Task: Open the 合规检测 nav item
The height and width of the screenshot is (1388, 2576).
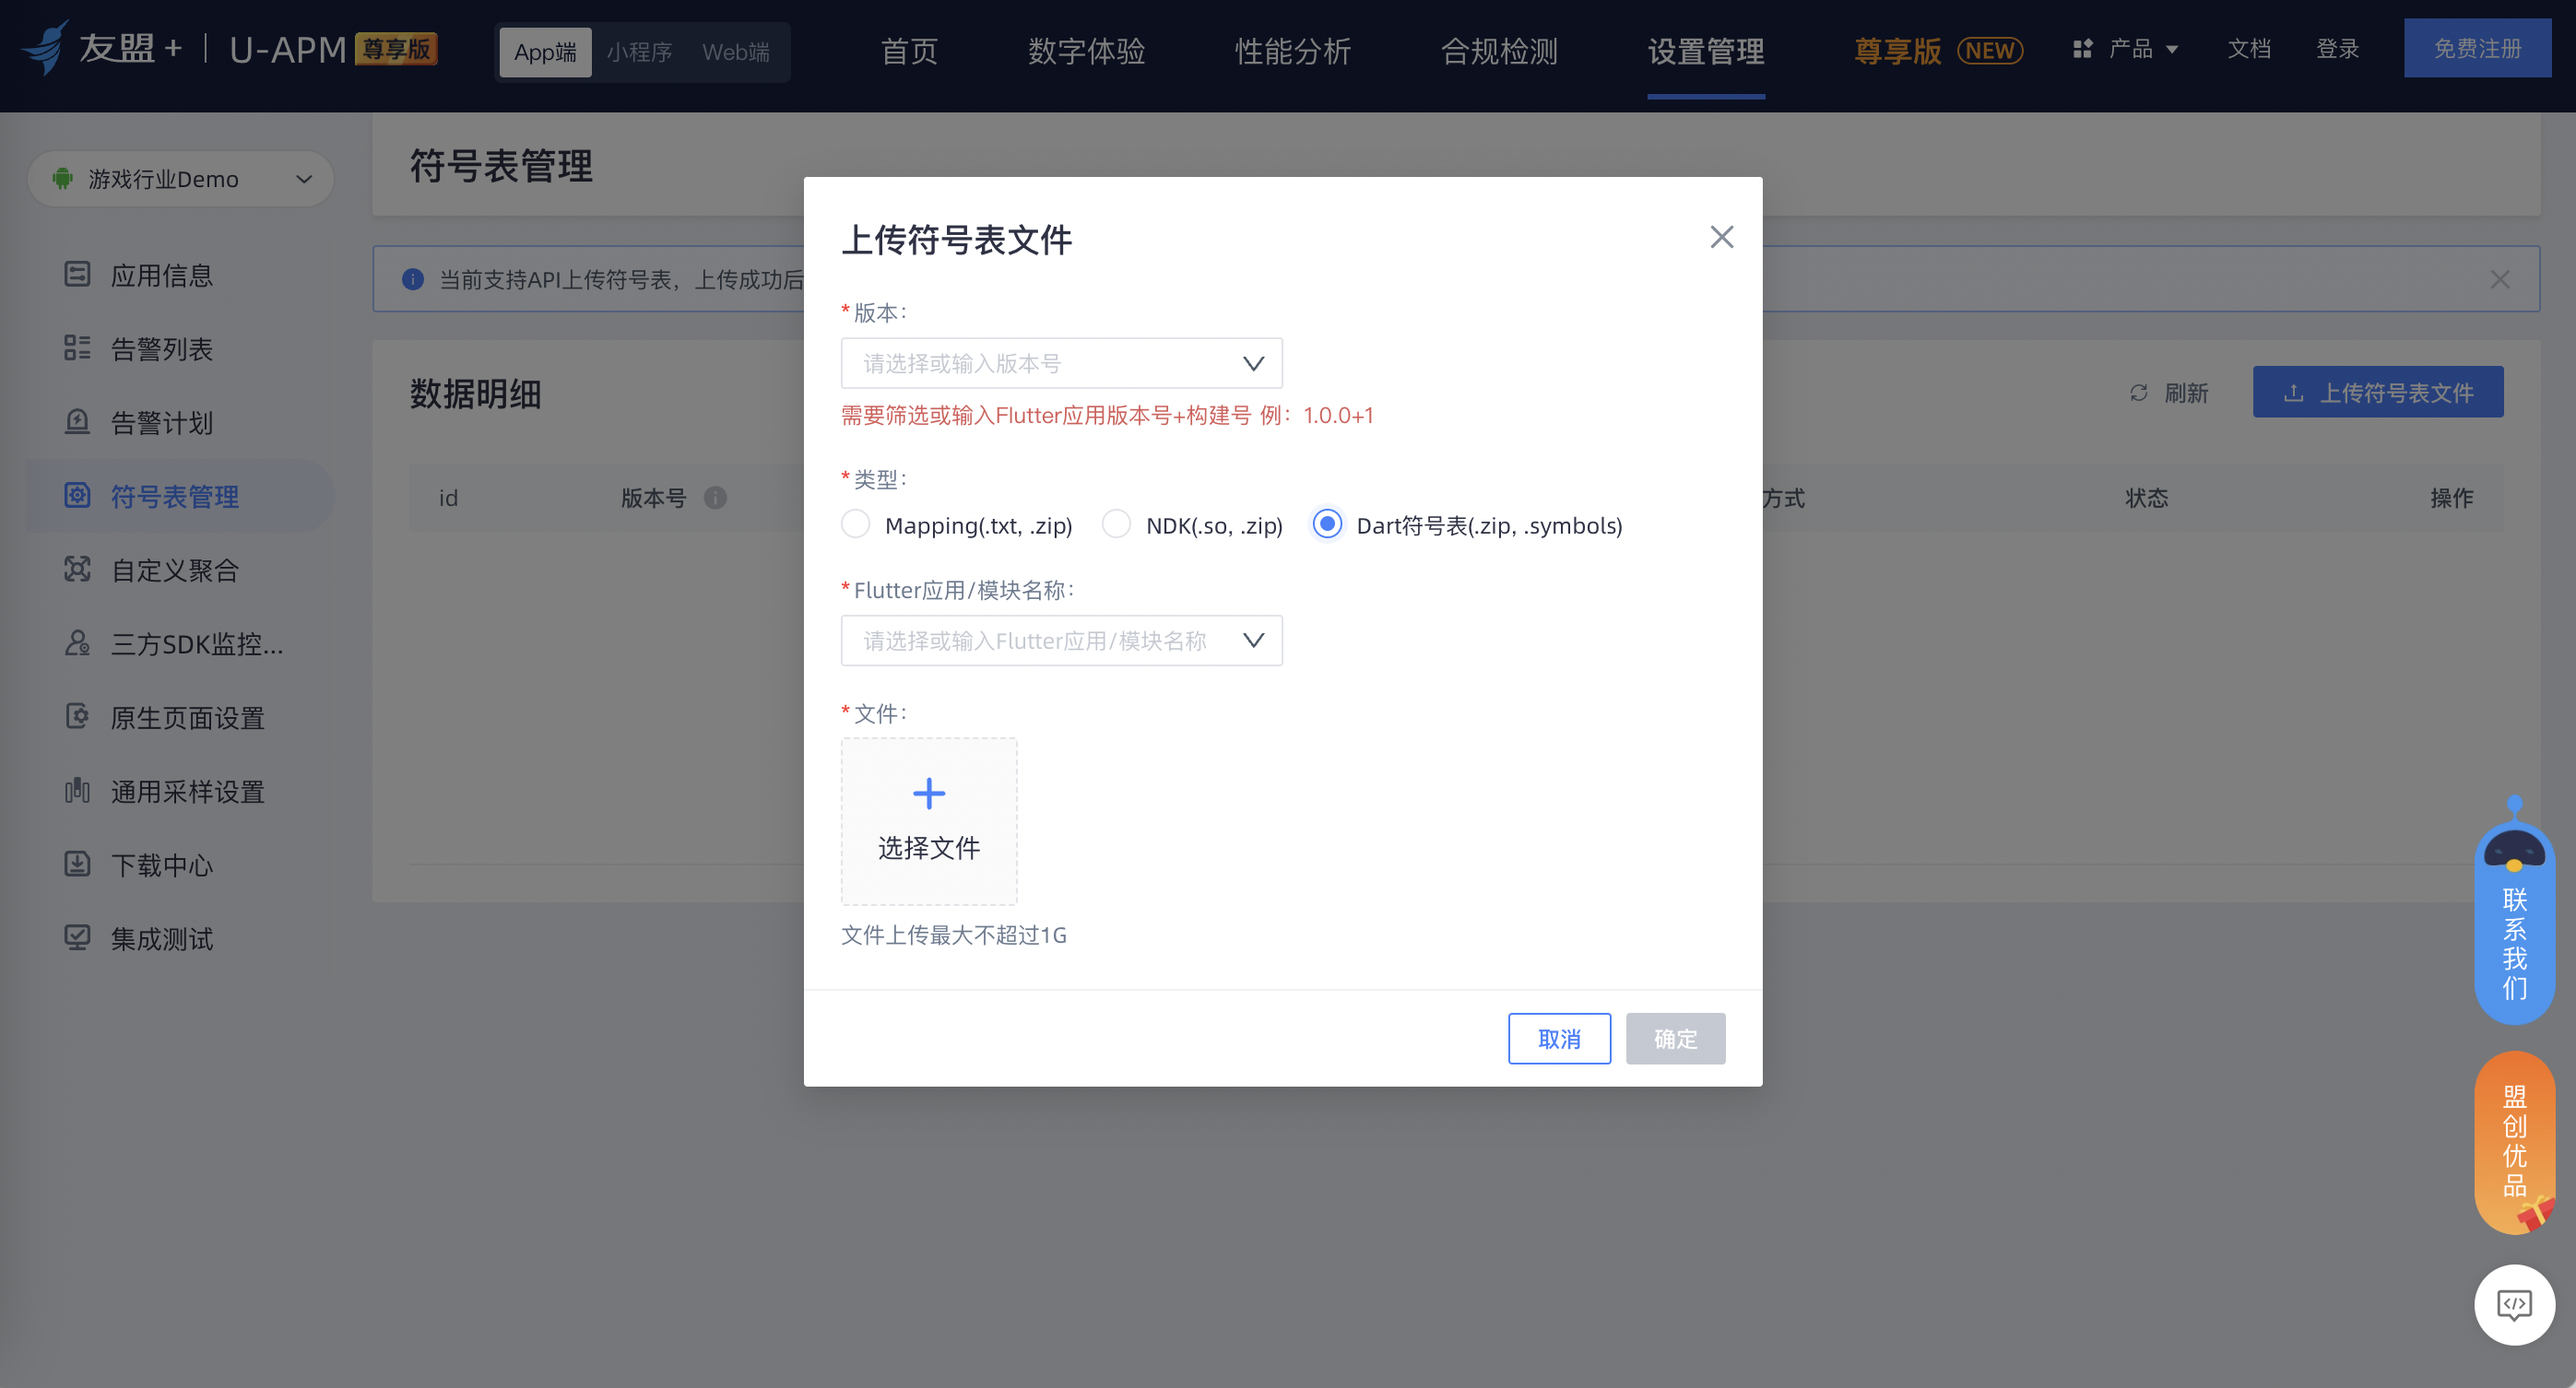Action: tap(1499, 51)
